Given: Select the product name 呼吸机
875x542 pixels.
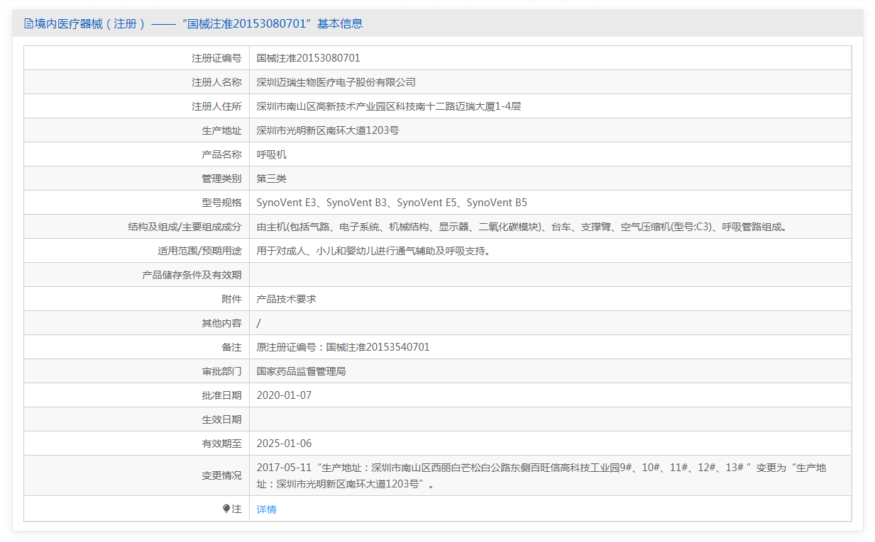Looking at the screenshot, I should (272, 154).
